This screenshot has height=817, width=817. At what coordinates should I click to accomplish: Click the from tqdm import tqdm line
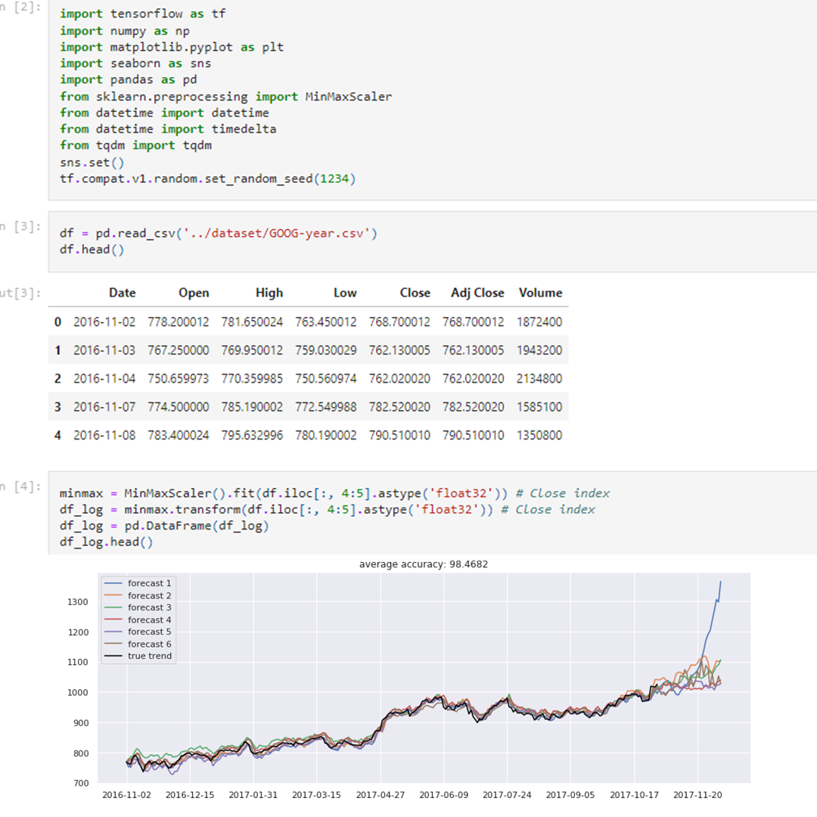pyautogui.click(x=135, y=144)
